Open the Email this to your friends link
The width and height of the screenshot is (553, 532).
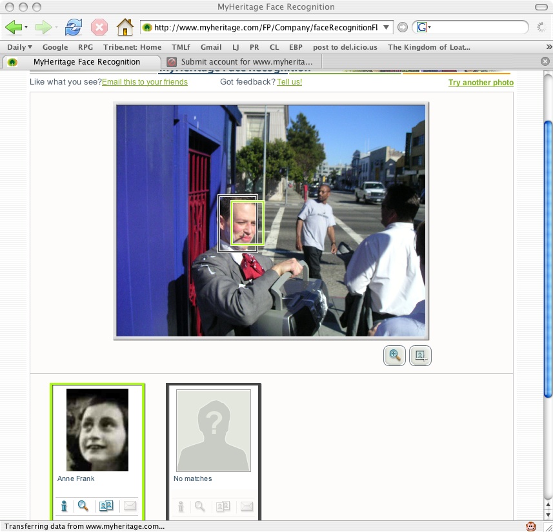(145, 82)
